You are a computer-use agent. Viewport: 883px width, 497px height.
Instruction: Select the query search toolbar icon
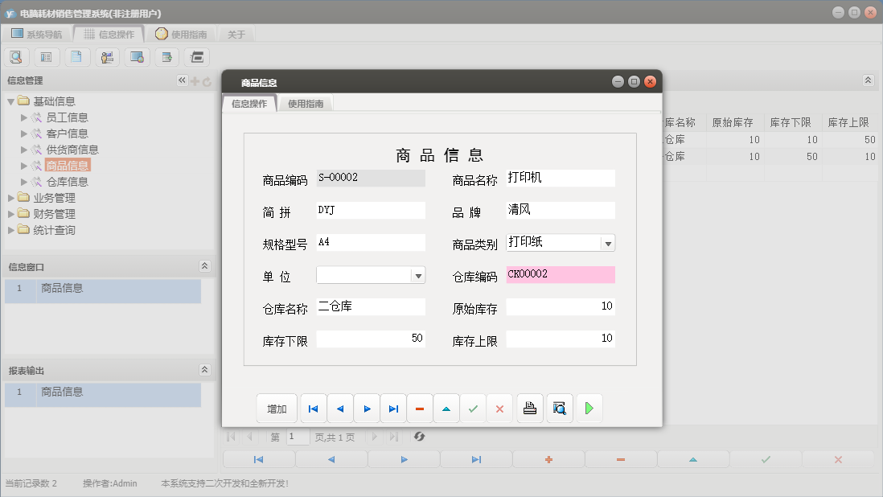(x=16, y=56)
